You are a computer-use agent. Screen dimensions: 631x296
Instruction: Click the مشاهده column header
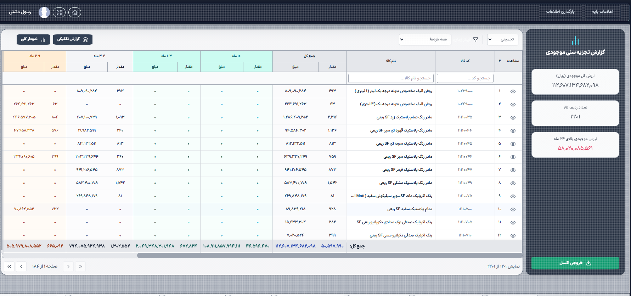tap(513, 61)
